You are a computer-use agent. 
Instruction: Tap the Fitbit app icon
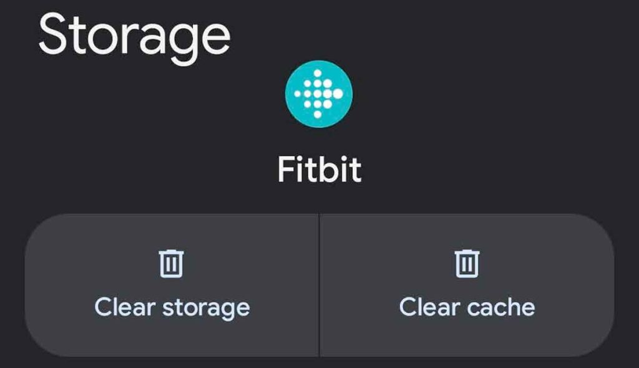pos(319,94)
